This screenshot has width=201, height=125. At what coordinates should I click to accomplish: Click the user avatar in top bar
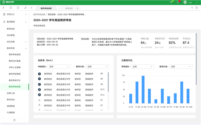pos(185,2)
